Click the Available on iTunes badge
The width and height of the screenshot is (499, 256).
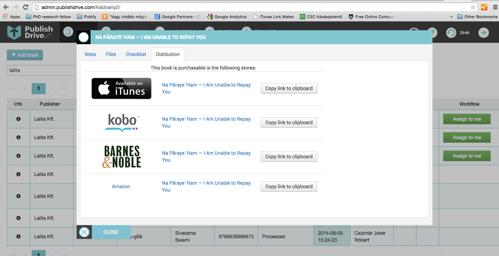pyautogui.click(x=121, y=88)
